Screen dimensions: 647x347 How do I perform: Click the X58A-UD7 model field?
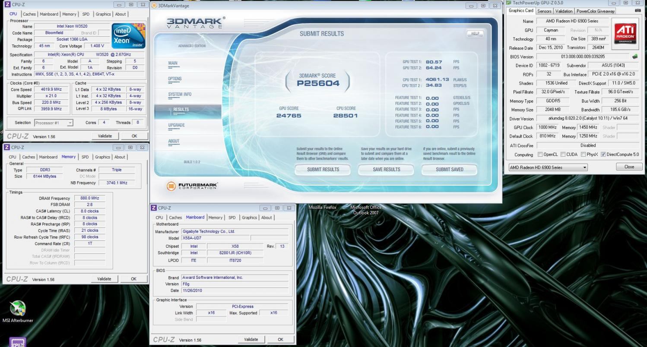[x=215, y=238]
